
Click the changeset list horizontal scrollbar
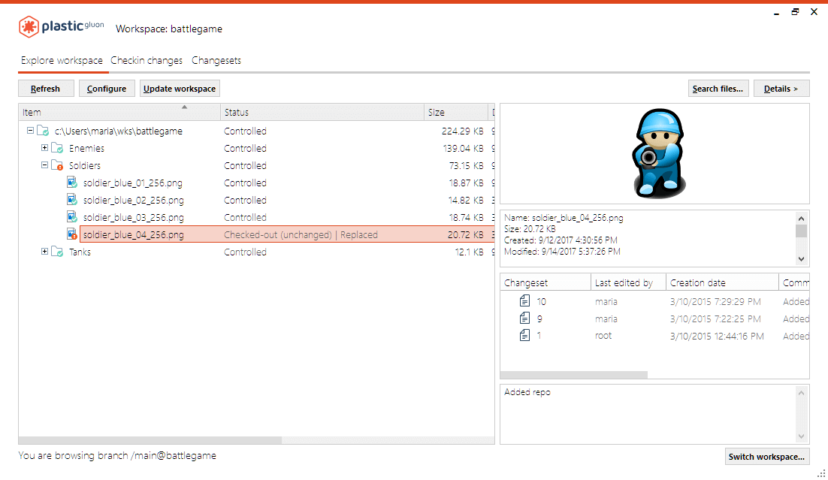tap(574, 375)
